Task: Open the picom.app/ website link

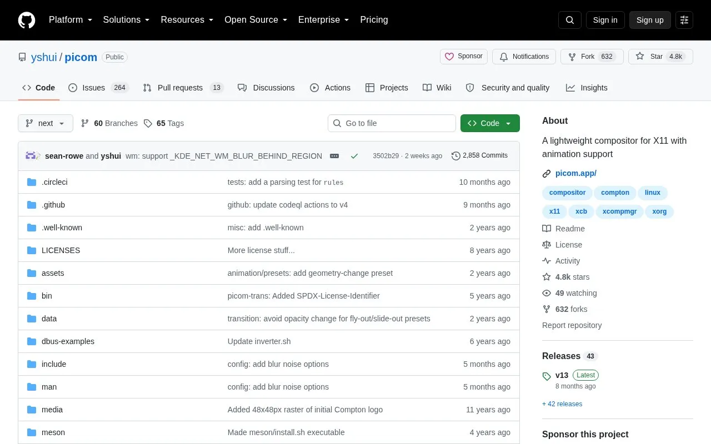Action: click(x=576, y=173)
